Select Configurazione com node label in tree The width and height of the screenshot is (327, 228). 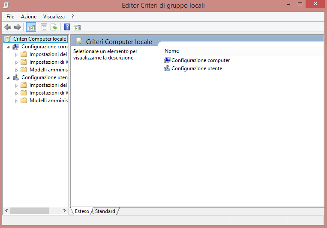point(45,47)
